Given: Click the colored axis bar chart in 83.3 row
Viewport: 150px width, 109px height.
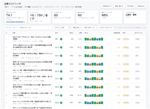Looking at the screenshot, I should click(x=94, y=64).
